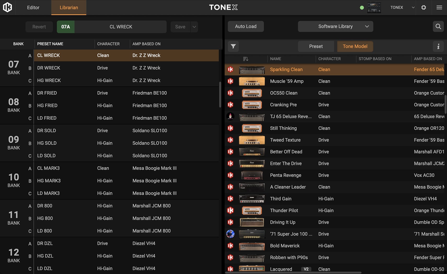This screenshot has width=447, height=274.
Task: Click the info icon in library panel
Action: pos(438,46)
